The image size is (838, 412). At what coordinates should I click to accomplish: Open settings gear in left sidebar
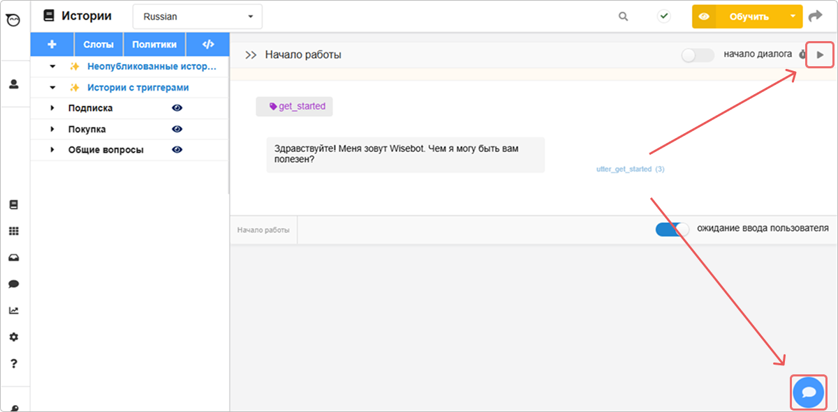click(13, 337)
